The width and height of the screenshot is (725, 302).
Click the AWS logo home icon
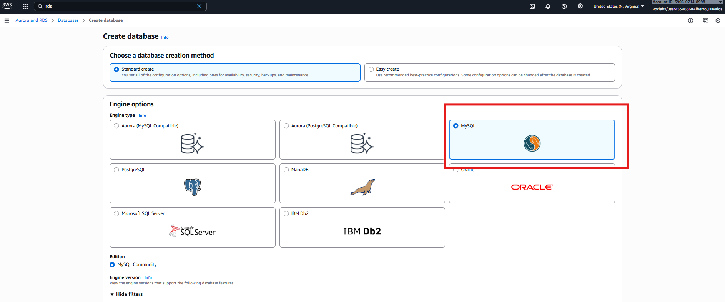[x=7, y=6]
